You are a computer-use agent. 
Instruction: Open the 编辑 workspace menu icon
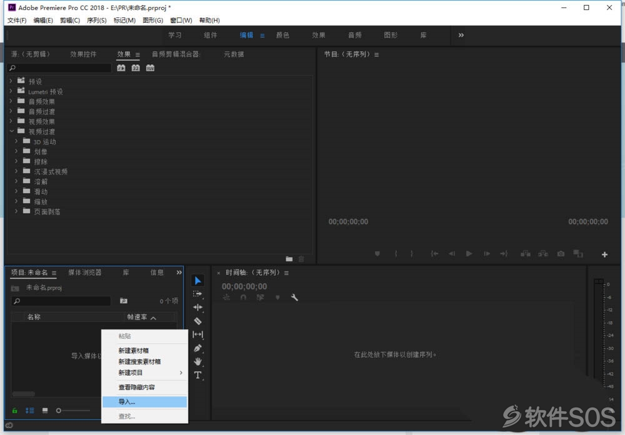click(x=262, y=36)
